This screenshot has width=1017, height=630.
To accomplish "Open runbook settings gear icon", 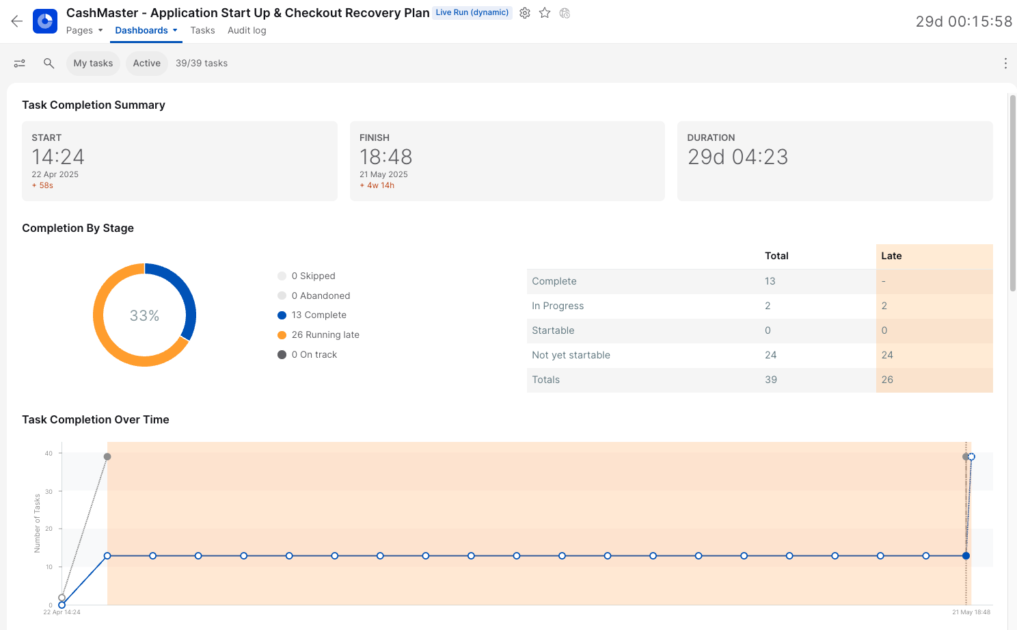I will pyautogui.click(x=525, y=13).
